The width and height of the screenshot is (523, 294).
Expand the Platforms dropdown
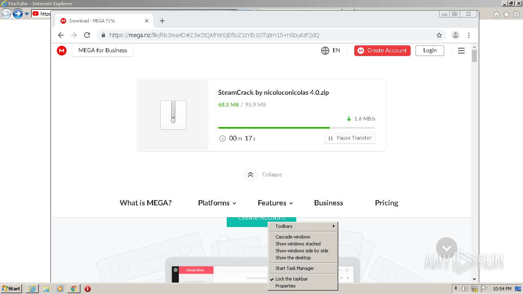217,203
